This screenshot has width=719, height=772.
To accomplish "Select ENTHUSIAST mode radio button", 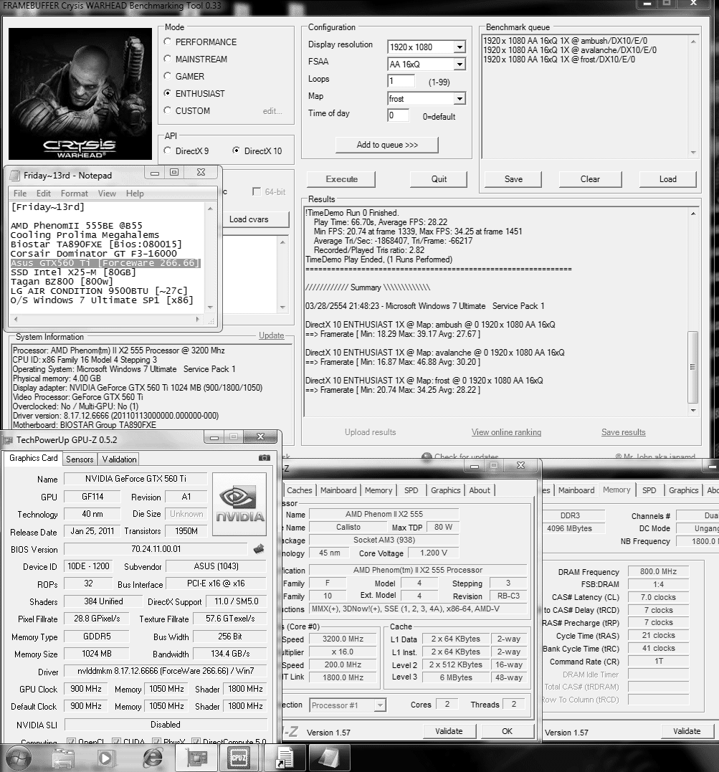I will 168,93.
